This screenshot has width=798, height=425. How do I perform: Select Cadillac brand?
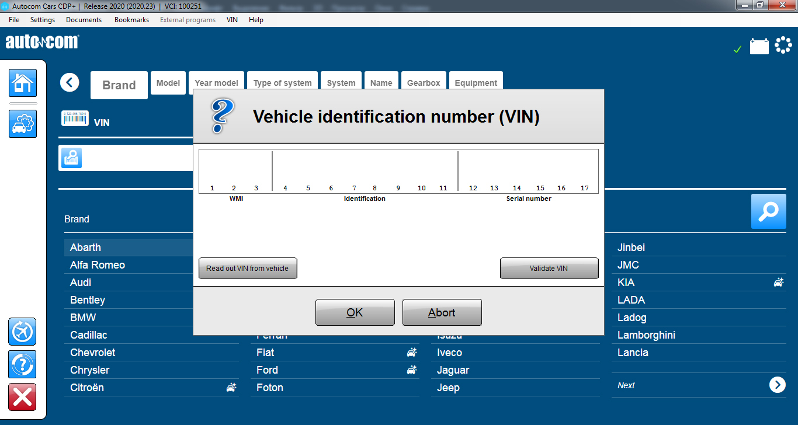151,335
